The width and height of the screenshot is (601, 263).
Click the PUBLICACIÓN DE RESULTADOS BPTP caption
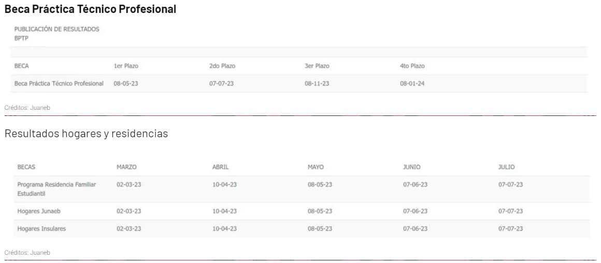click(x=57, y=33)
